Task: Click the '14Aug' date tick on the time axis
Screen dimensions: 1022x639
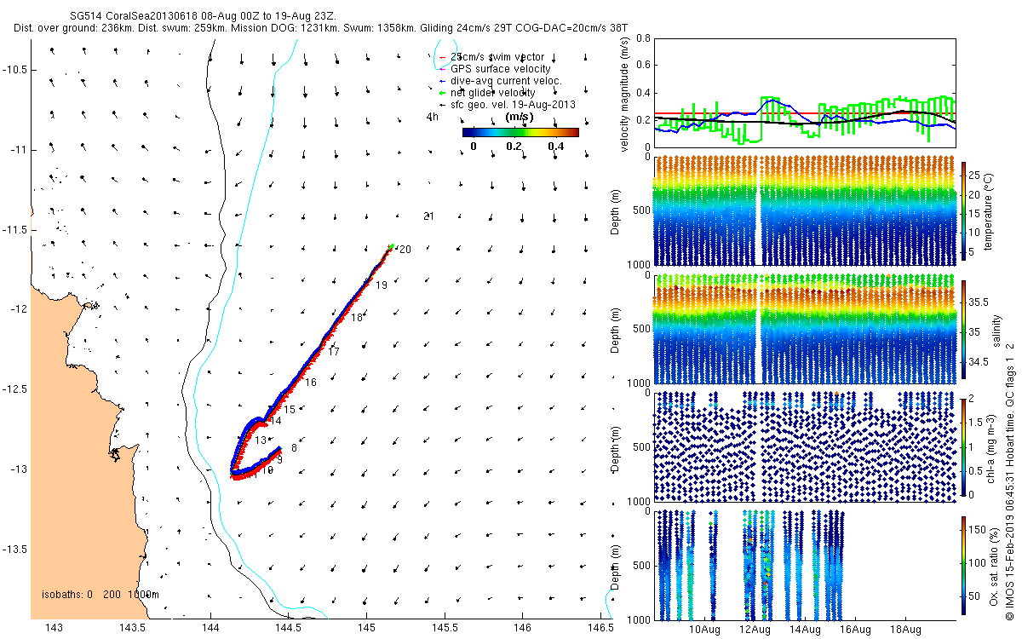Action: pos(805,630)
